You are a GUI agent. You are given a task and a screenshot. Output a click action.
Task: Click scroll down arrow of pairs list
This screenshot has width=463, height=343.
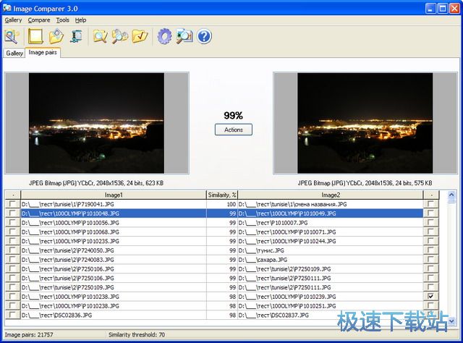point(451,321)
